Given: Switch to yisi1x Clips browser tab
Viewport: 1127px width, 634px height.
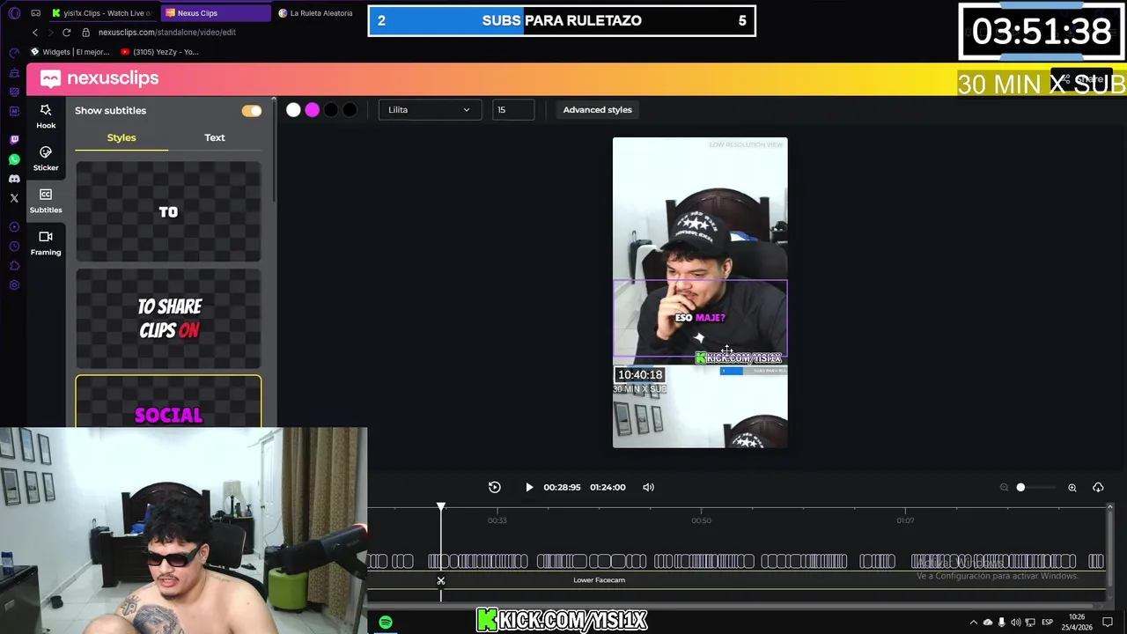Looking at the screenshot, I should [101, 13].
